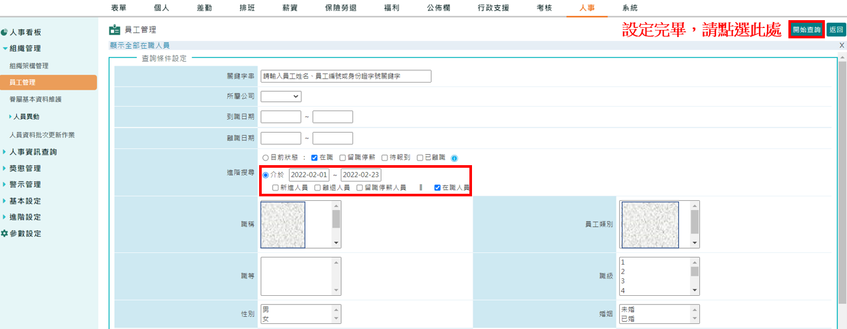Click the 員工管理 ID card icon
The width and height of the screenshot is (847, 329).
click(x=115, y=30)
